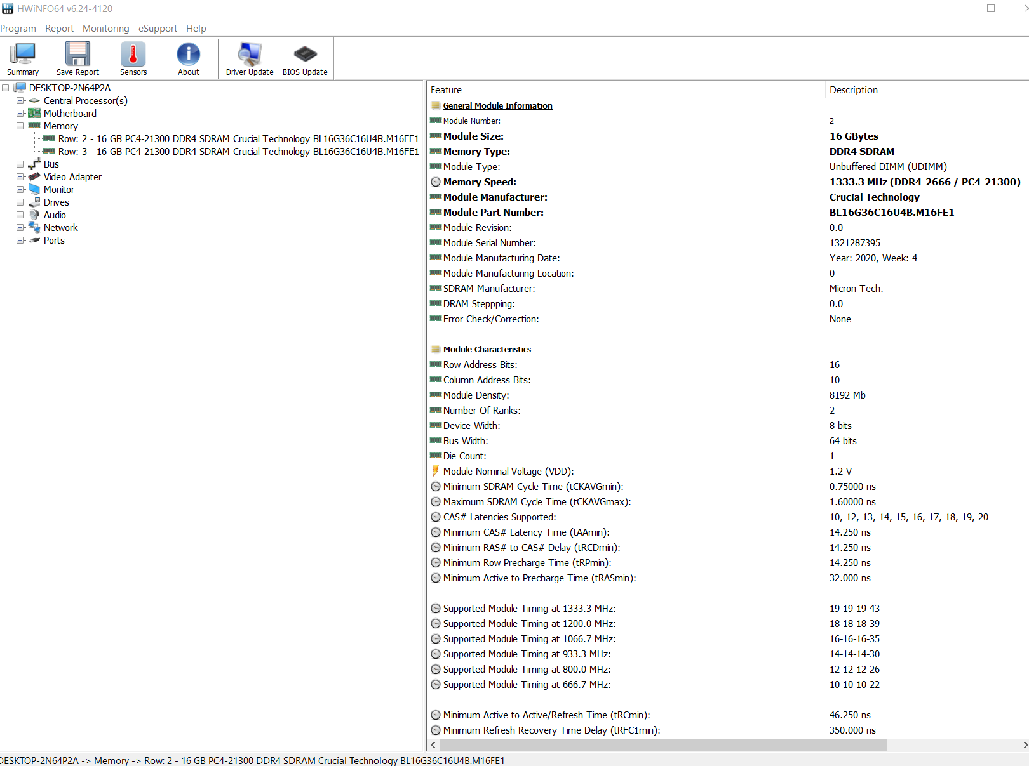Expand the Bus tree node
The width and height of the screenshot is (1029, 766).
pos(20,164)
